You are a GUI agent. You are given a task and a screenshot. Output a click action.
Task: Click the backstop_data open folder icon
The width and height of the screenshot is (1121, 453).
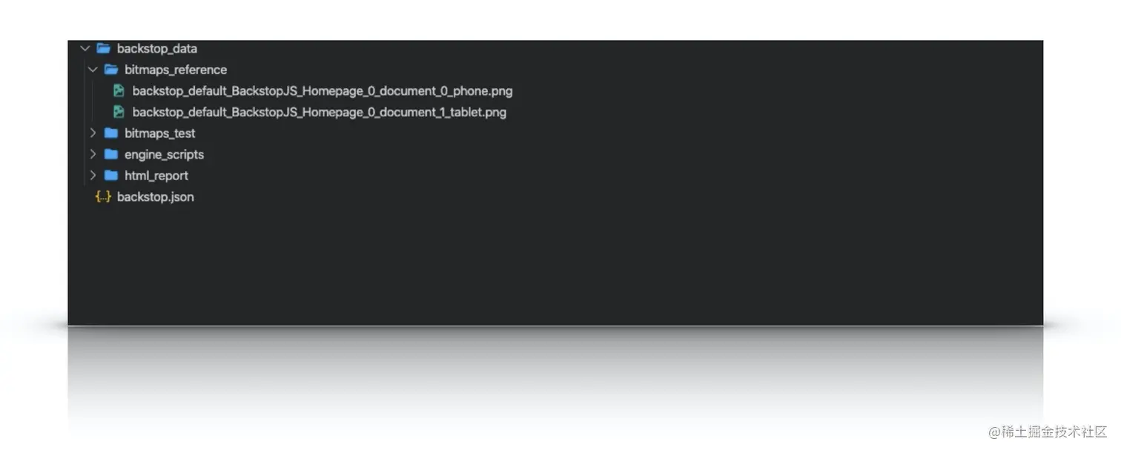click(x=104, y=49)
